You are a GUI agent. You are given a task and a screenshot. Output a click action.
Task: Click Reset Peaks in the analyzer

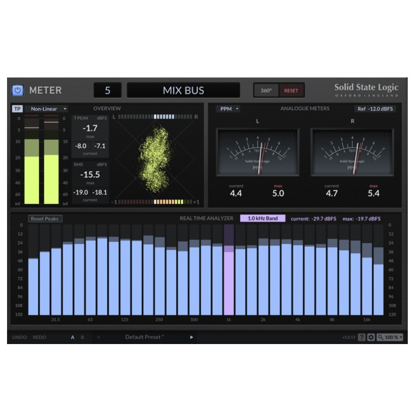coord(45,219)
